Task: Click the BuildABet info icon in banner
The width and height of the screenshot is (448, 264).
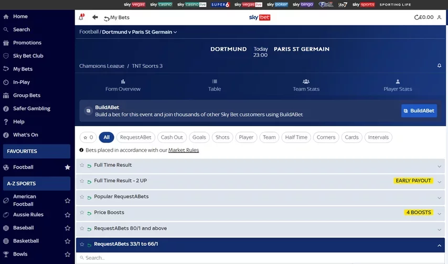Action: (x=88, y=111)
